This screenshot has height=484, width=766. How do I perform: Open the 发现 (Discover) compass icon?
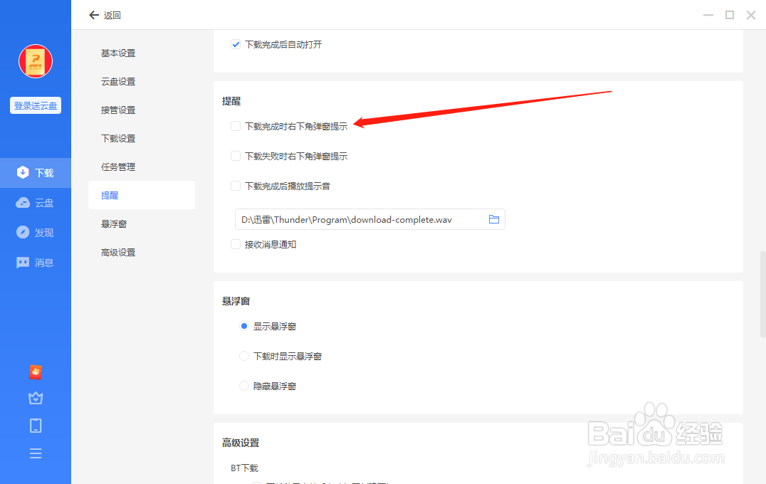click(x=36, y=232)
